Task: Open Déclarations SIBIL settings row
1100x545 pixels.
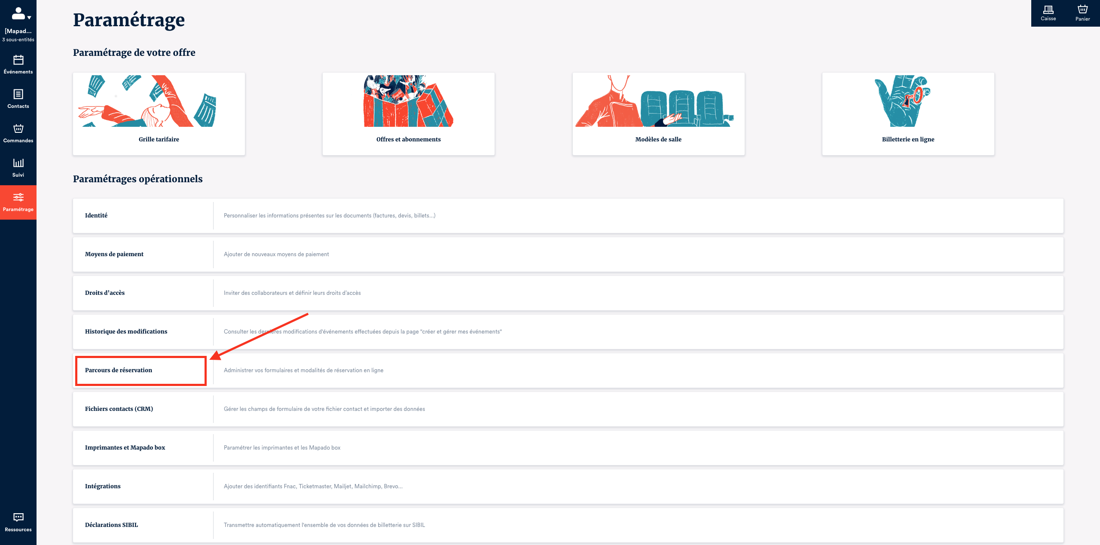Action: point(111,525)
